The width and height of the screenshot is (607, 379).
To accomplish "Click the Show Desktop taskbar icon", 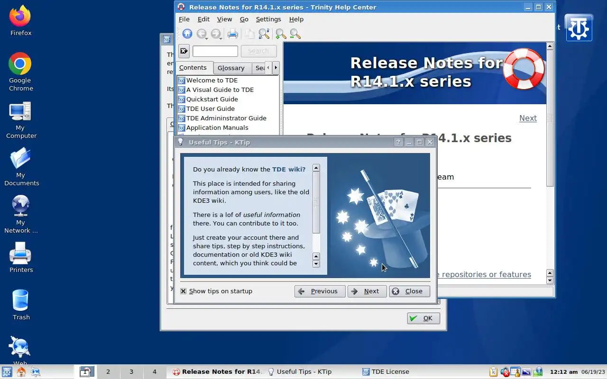I will pos(35,372).
